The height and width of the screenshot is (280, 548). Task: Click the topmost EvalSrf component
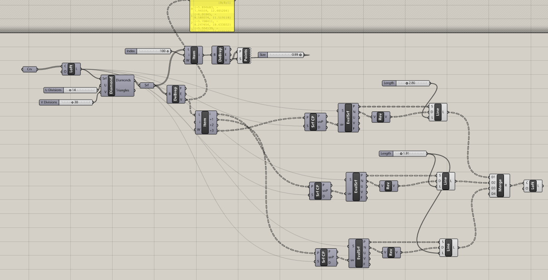point(348,118)
